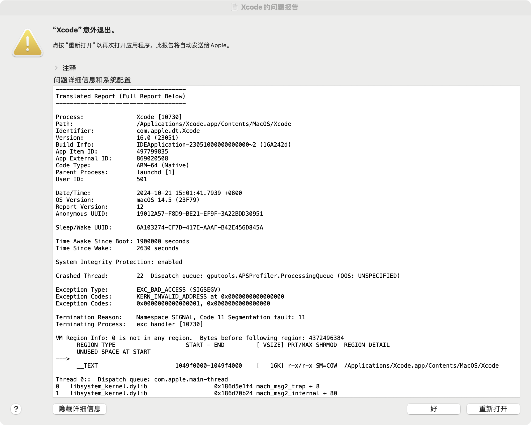This screenshot has width=531, height=425.
Task: Click Parent Process launchd [1]
Action: click(x=156, y=172)
